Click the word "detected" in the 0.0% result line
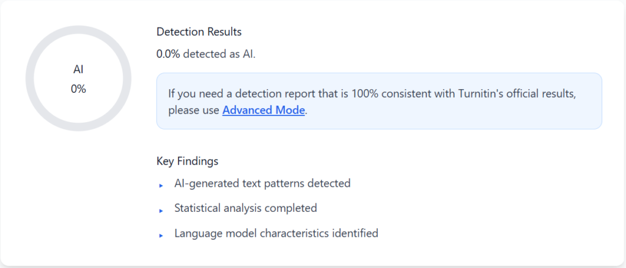This screenshot has height=268, width=626. [x=204, y=54]
